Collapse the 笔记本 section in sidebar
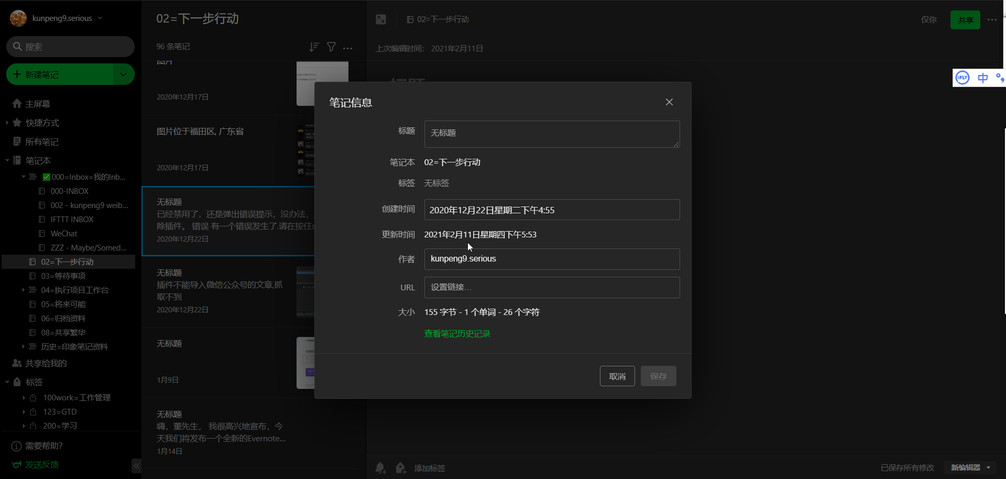 click(x=7, y=160)
